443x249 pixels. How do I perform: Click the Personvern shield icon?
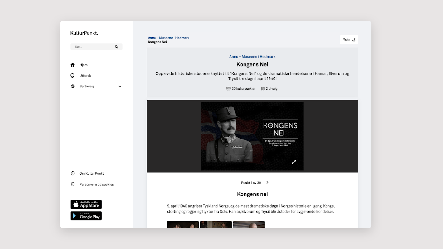(x=73, y=184)
